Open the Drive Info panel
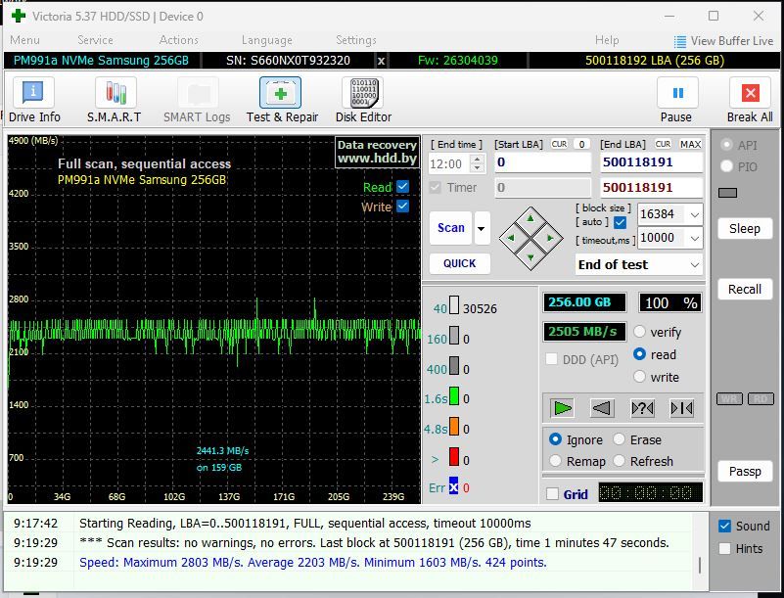 point(34,101)
